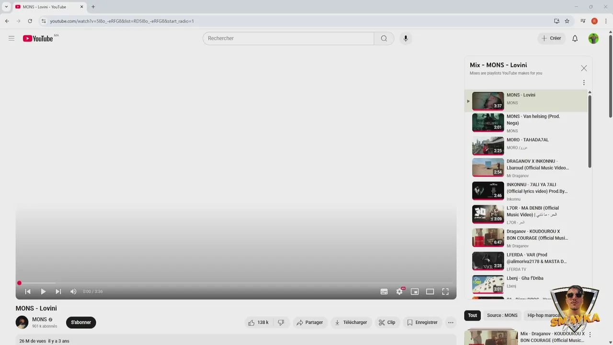Dislike the video

click(281, 322)
